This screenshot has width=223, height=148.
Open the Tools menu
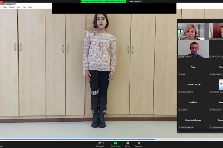pos(19,7)
